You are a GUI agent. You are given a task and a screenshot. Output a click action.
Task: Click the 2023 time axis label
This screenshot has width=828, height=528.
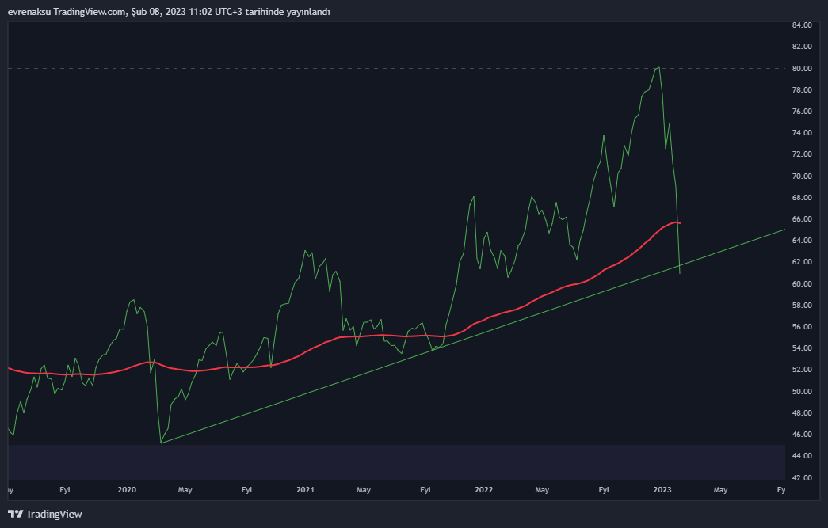[662, 489]
